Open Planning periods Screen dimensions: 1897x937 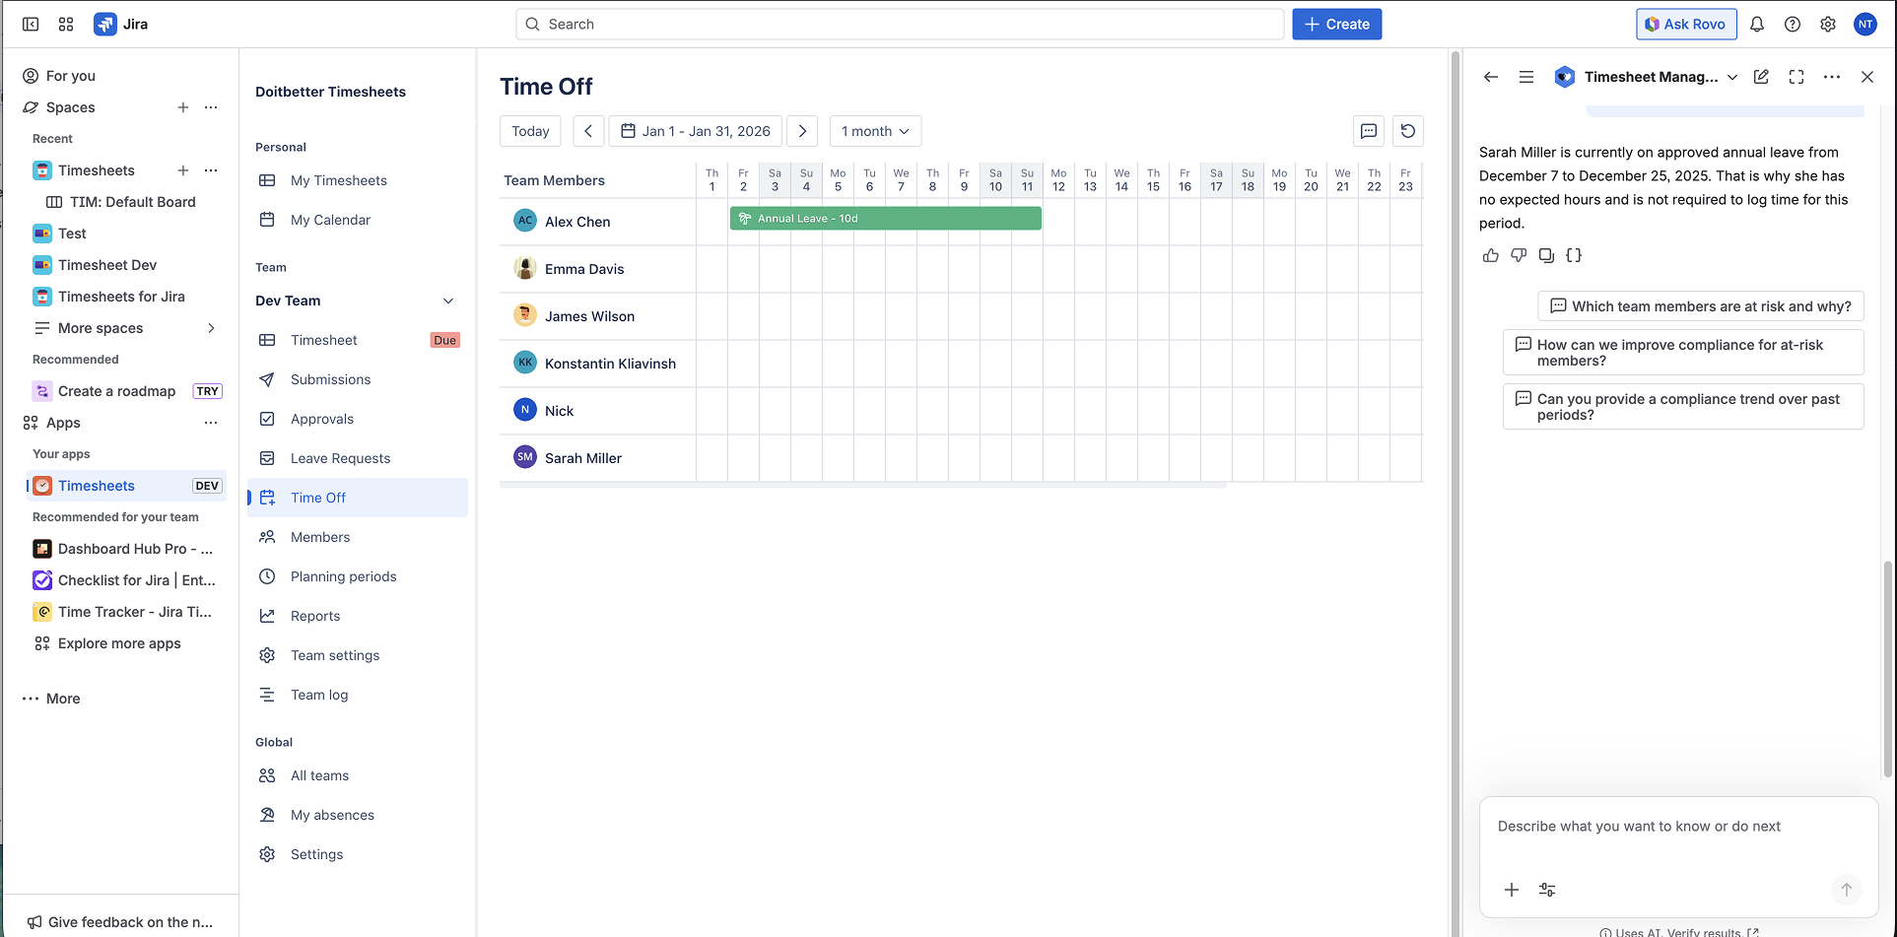tap(357, 576)
